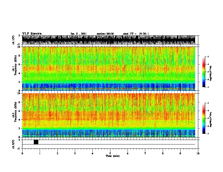Screen dimensions: 223x172
Task: Click the "-7" label on ch.1 color bar
Action: click(208, 87)
